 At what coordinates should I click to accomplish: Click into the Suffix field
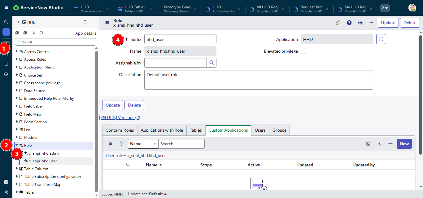180,39
